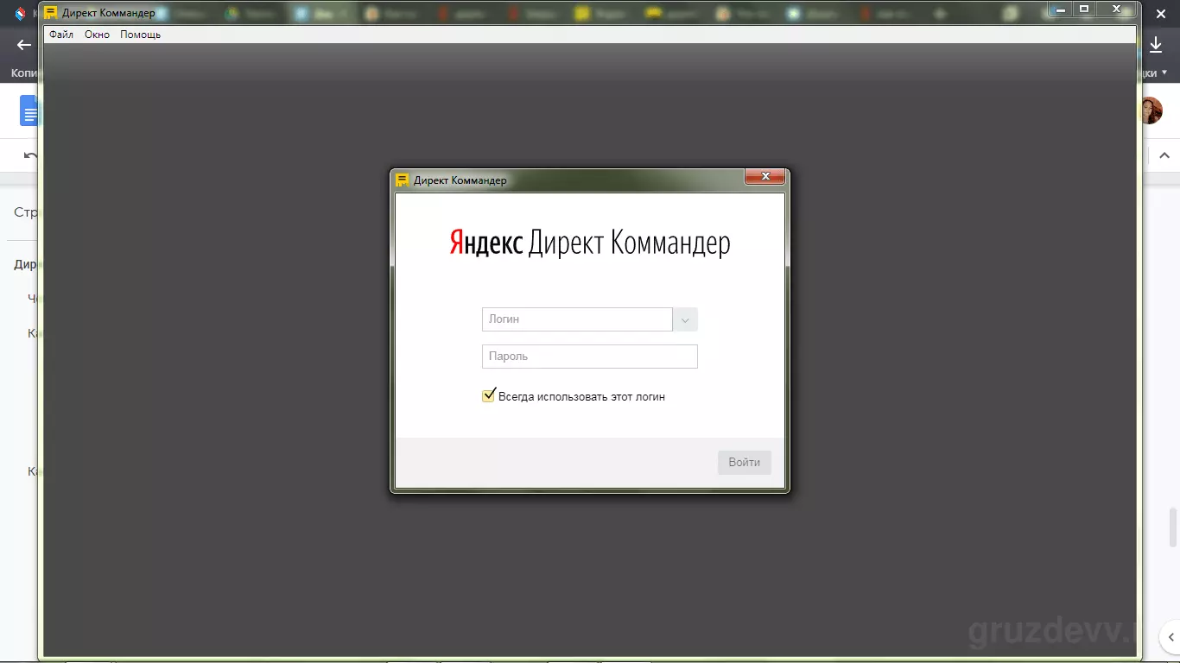The image size is (1180, 663).
Task: Expand the saved logins dropdown arrow
Action: click(x=685, y=319)
